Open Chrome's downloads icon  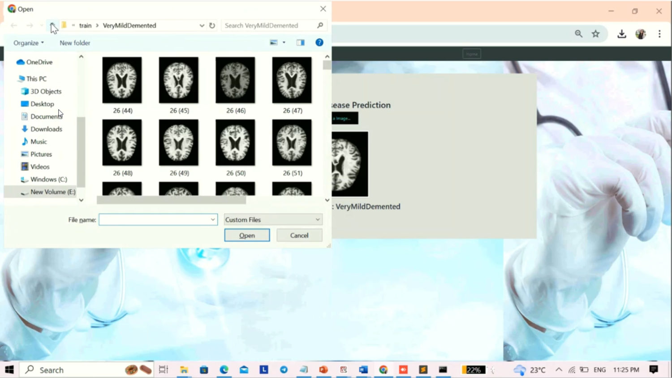click(x=621, y=34)
